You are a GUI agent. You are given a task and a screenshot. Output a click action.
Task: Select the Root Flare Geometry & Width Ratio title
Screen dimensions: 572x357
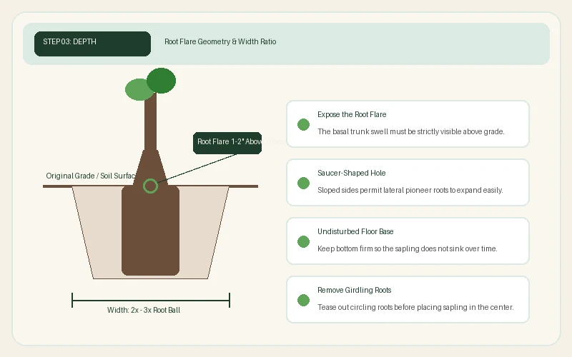220,41
